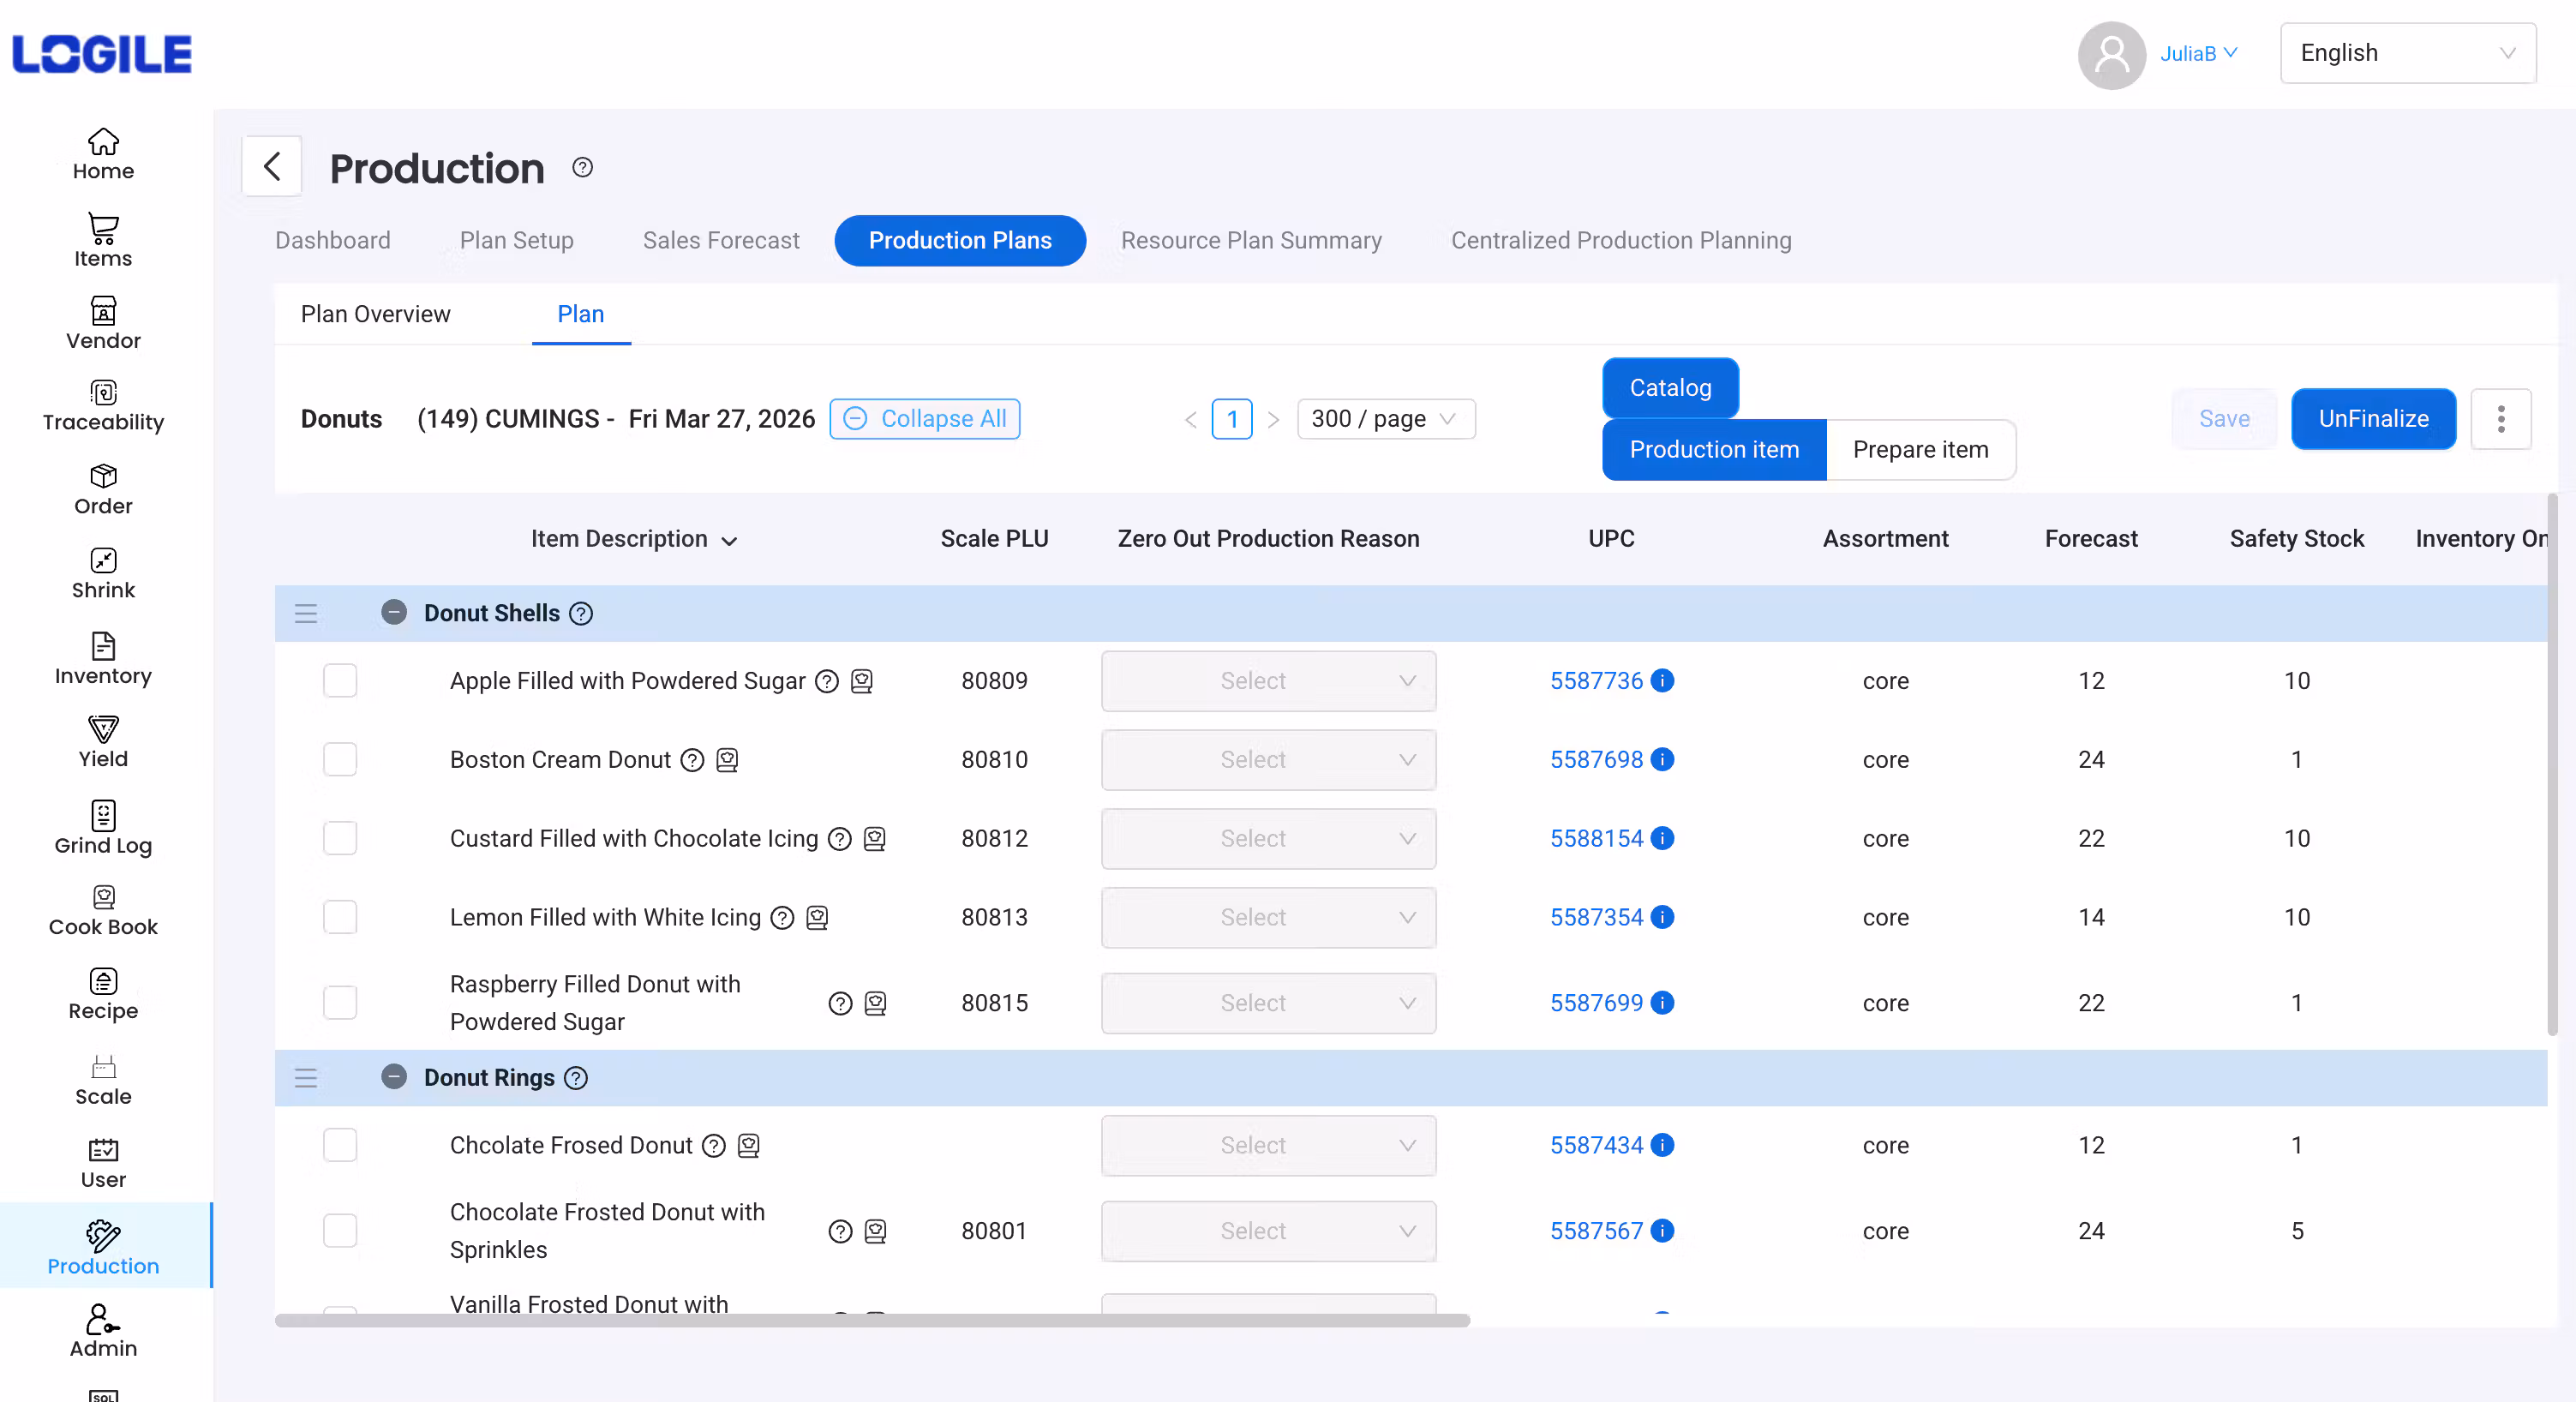Screen dimensions: 2576x1402
Task: Switch to Prepare item view
Action: pos(1920,450)
